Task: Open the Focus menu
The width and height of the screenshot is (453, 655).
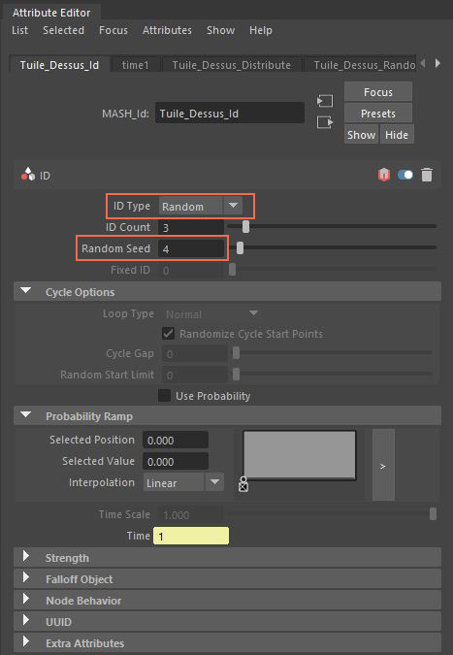Action: tap(113, 30)
